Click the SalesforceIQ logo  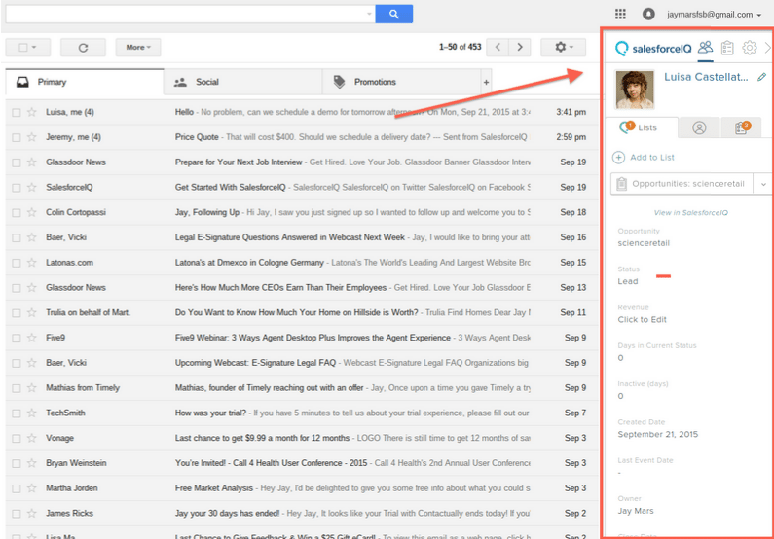click(x=653, y=49)
